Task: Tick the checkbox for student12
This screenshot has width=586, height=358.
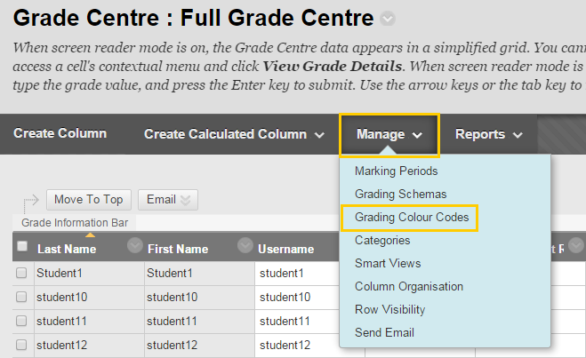Action: (x=22, y=345)
